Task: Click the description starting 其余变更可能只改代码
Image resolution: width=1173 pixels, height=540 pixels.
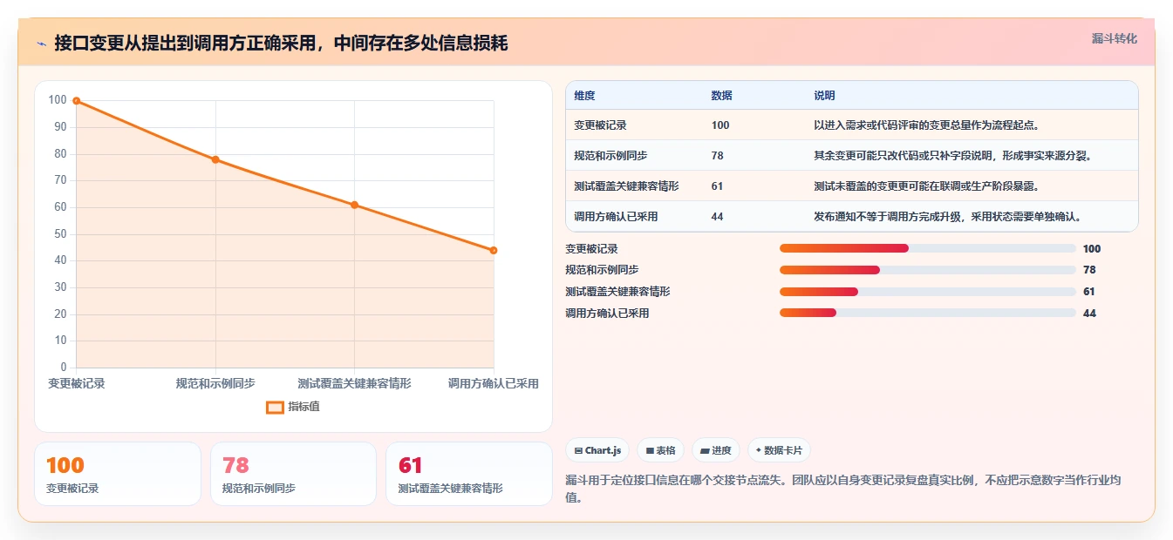Action: [x=952, y=156]
